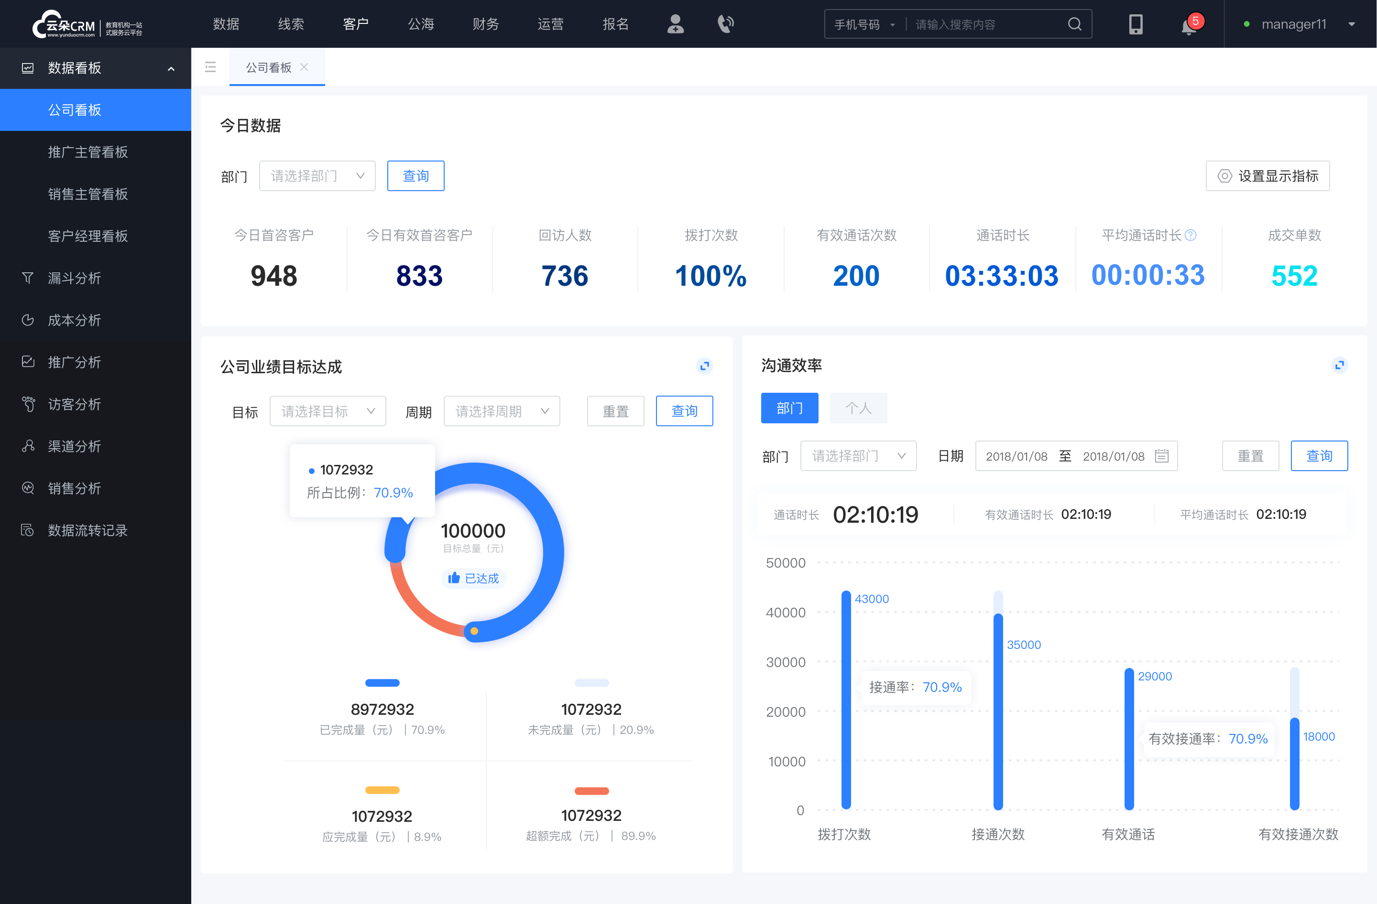Image resolution: width=1377 pixels, height=904 pixels.
Task: Toggle the 数据看板 panel expand arrow
Action: (x=167, y=69)
